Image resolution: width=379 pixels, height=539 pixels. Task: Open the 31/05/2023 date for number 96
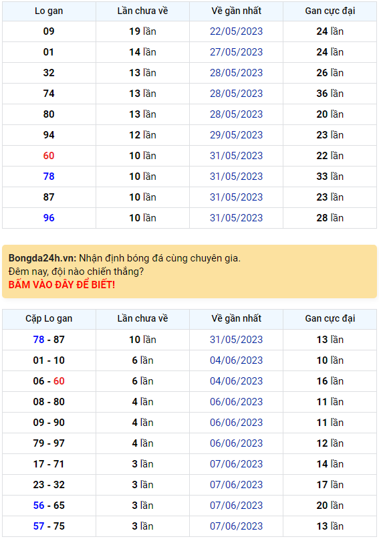pyautogui.click(x=237, y=217)
